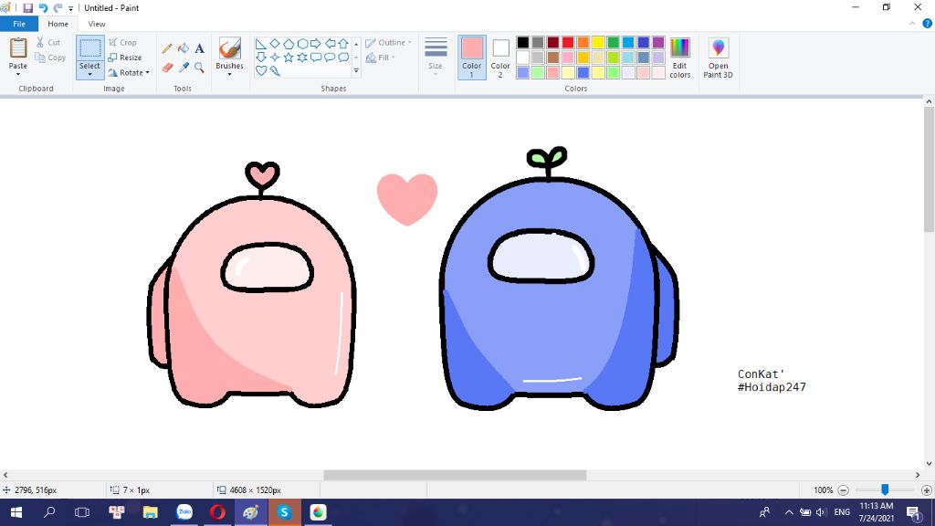
Task: Select the Fill with color bucket tool
Action: (184, 49)
